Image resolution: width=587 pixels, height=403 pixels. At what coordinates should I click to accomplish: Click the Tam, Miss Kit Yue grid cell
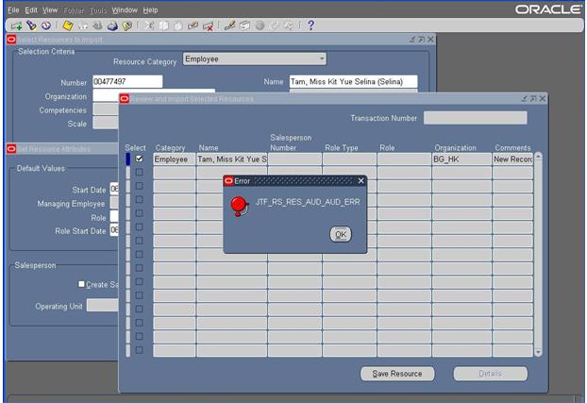(232, 160)
